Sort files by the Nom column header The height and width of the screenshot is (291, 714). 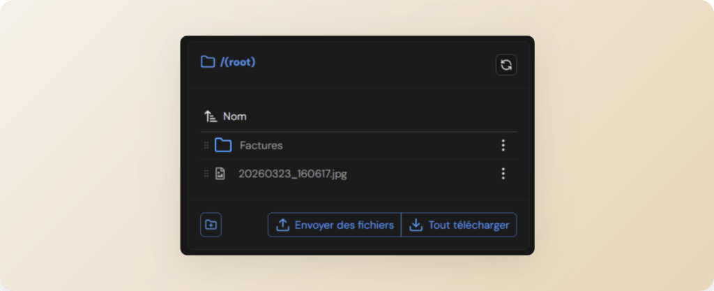(235, 117)
